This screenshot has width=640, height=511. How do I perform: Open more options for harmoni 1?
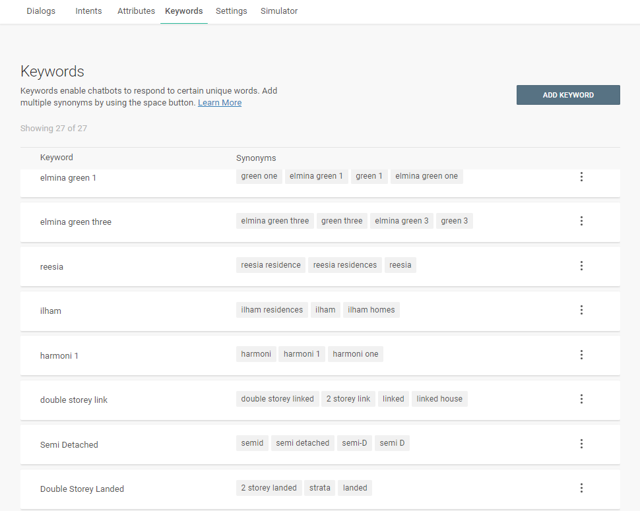coord(581,355)
